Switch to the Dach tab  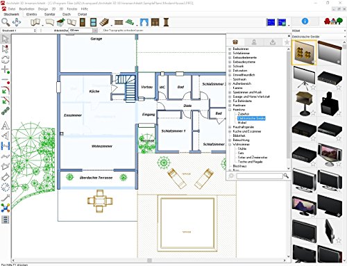coord(67,15)
